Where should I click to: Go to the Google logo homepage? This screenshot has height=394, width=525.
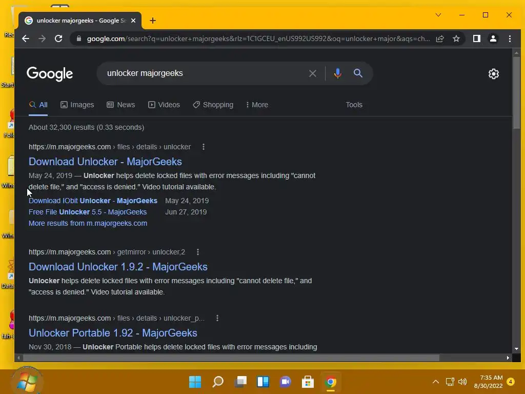click(50, 74)
